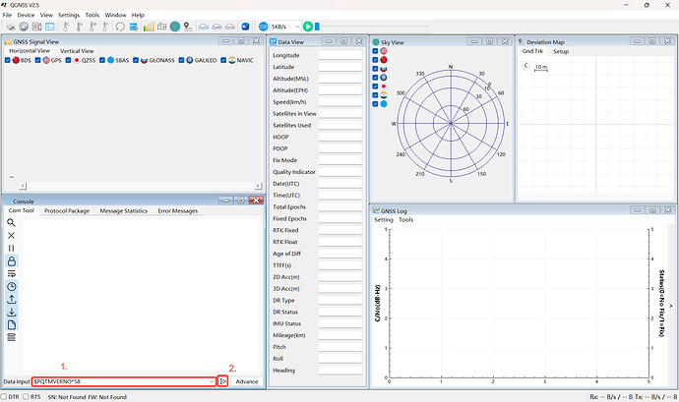Click the C button in Deviation Map
The height and width of the screenshot is (402, 679).
[x=525, y=65]
